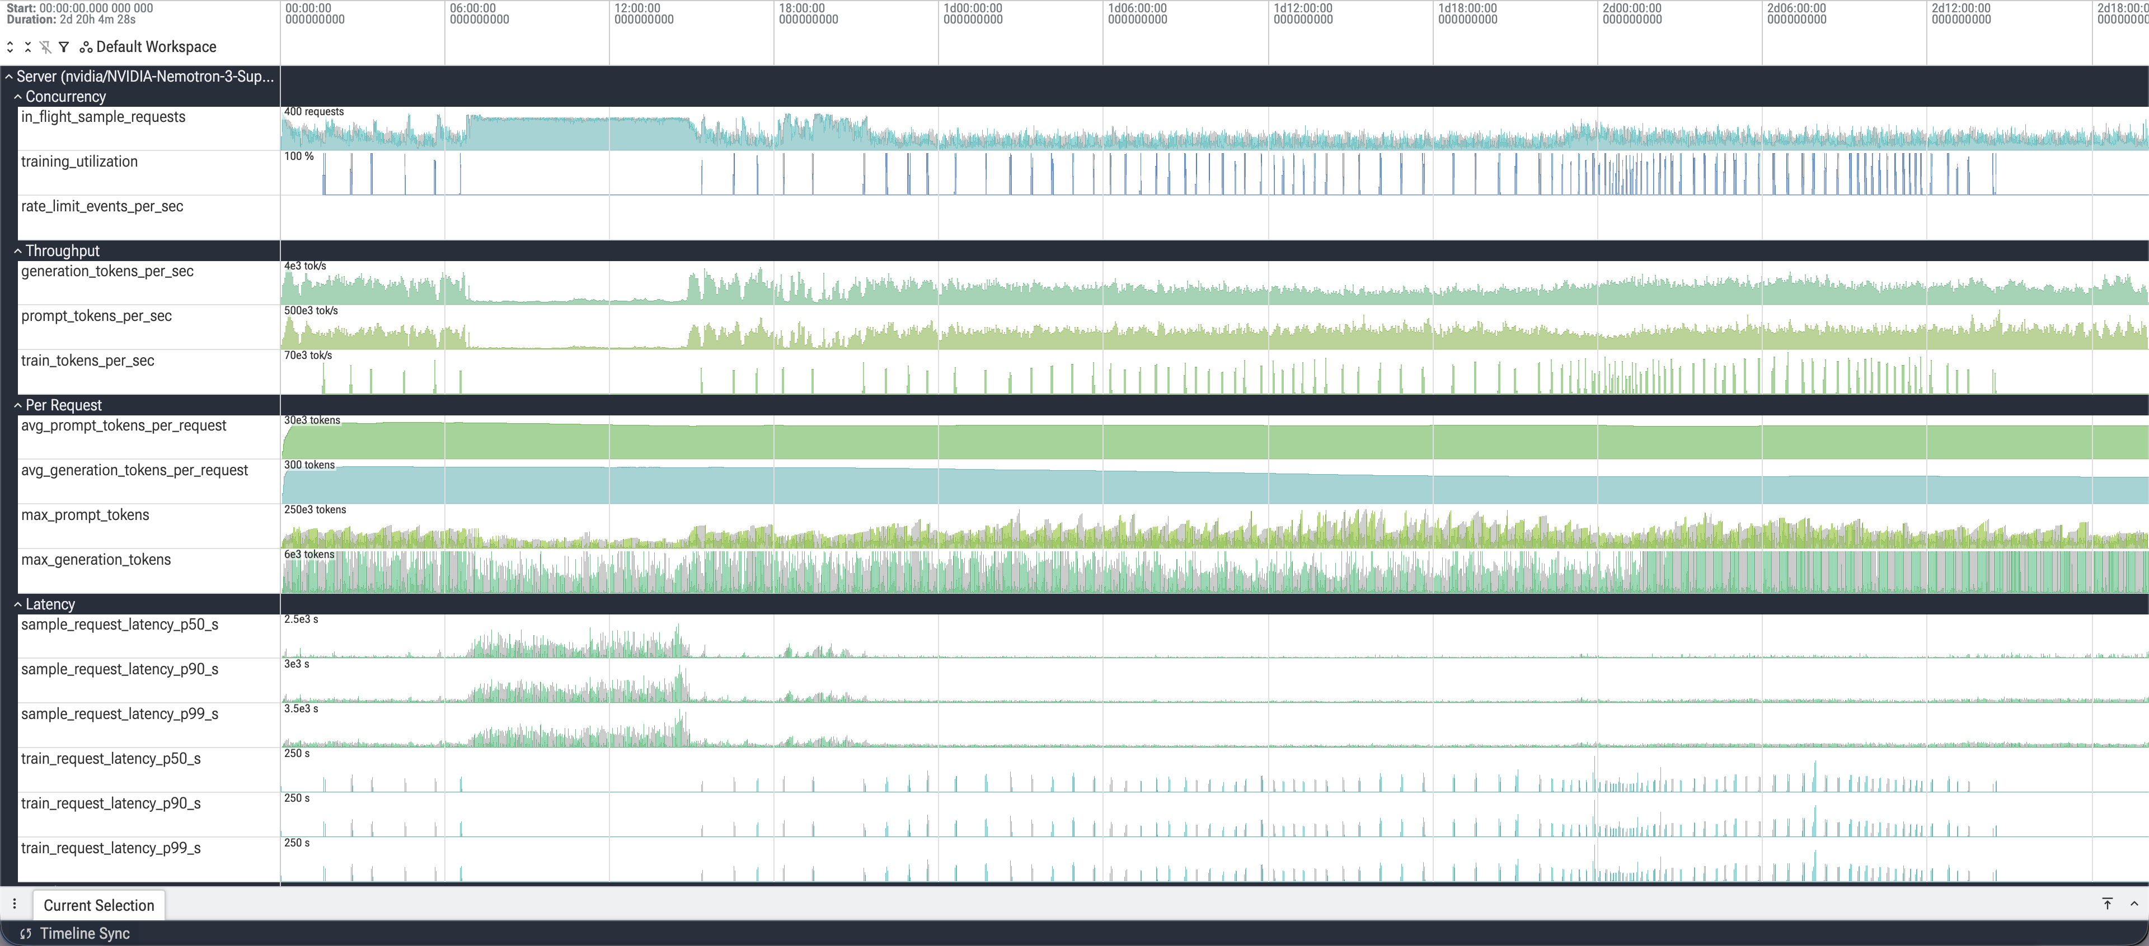Click the '400 requests' scale label

point(313,112)
